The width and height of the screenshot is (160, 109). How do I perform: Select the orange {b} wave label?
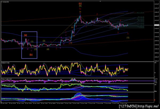point(31,55)
